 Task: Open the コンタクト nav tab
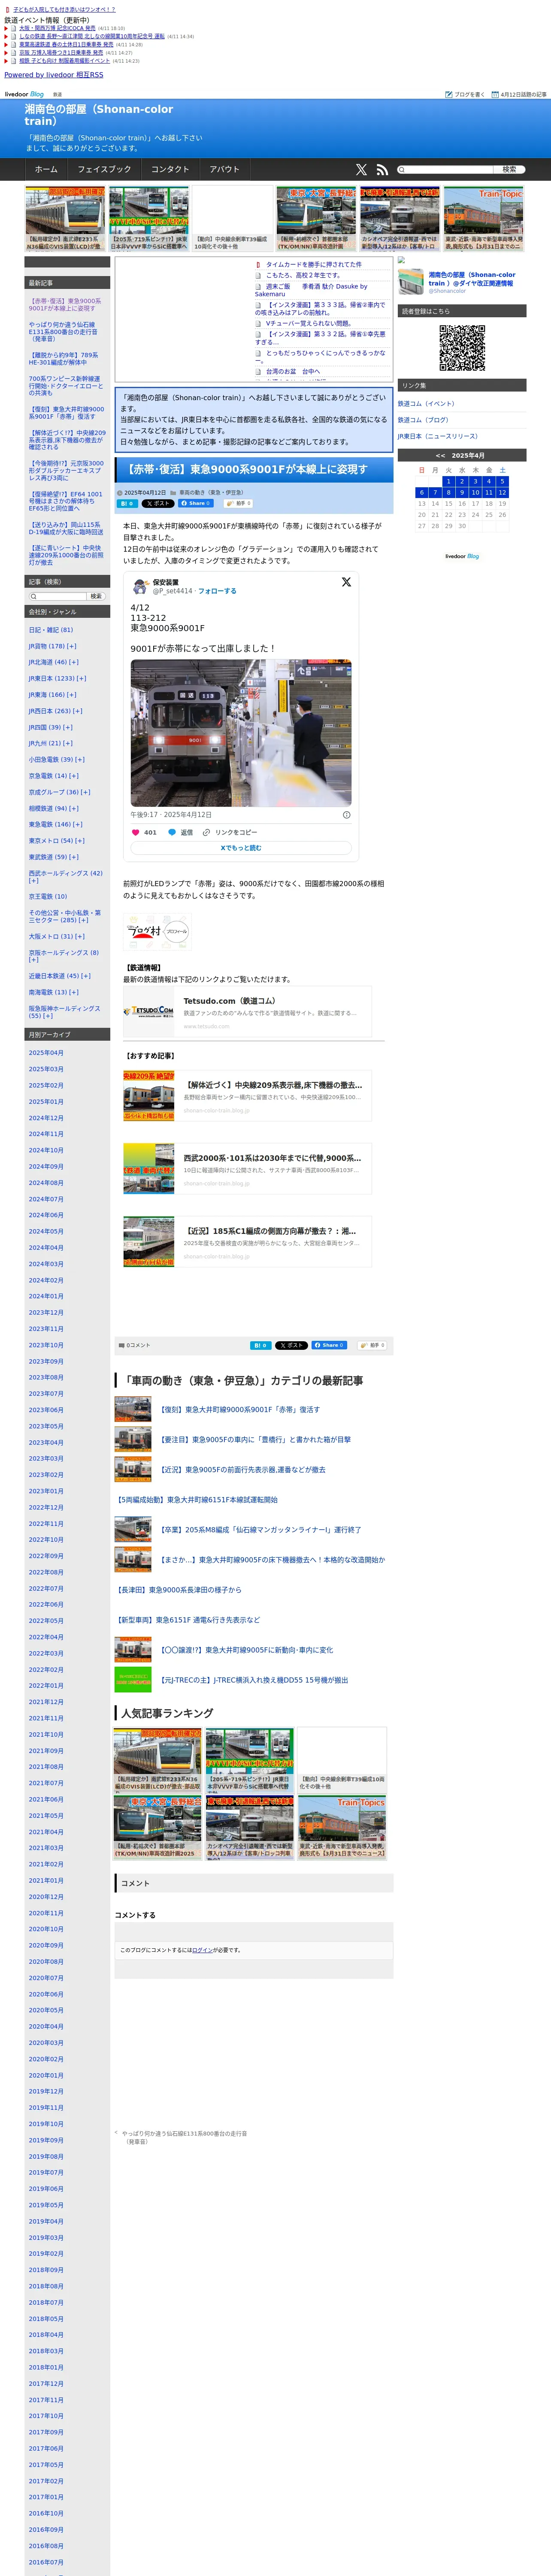[170, 170]
